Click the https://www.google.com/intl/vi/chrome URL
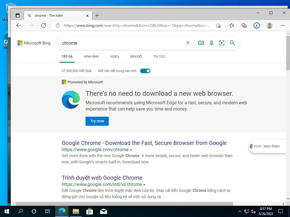 pos(102,184)
